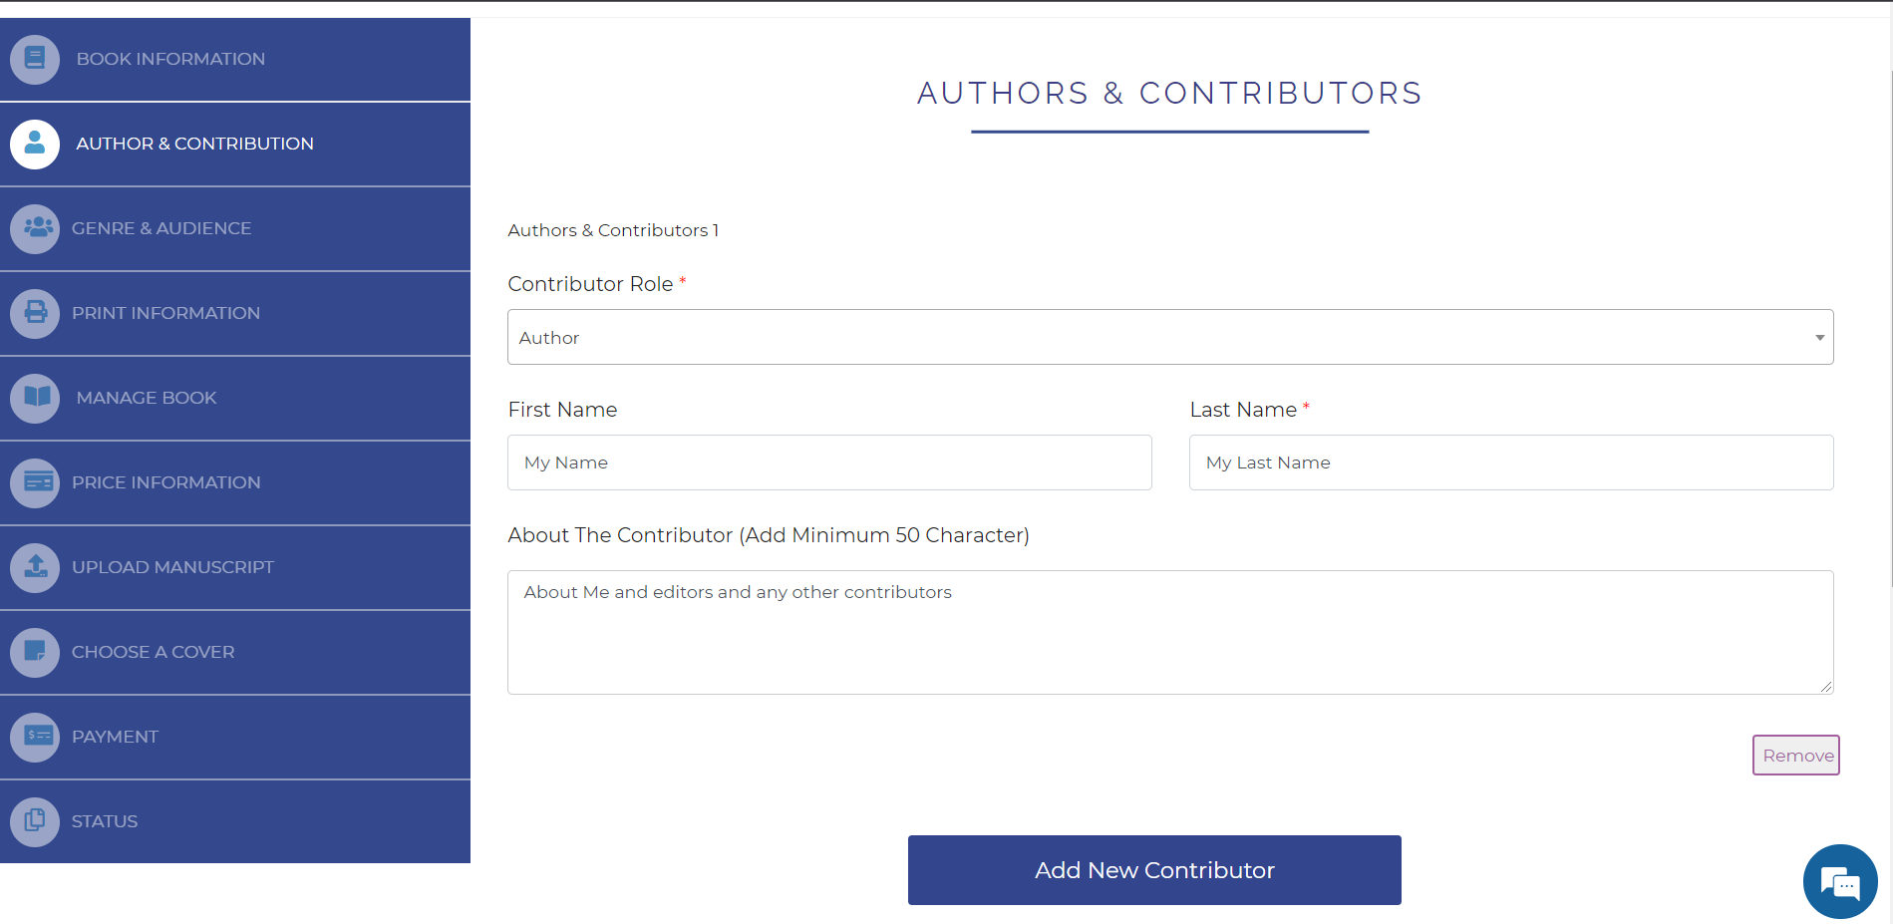
Task: Click the Print Information printer icon
Action: click(35, 313)
